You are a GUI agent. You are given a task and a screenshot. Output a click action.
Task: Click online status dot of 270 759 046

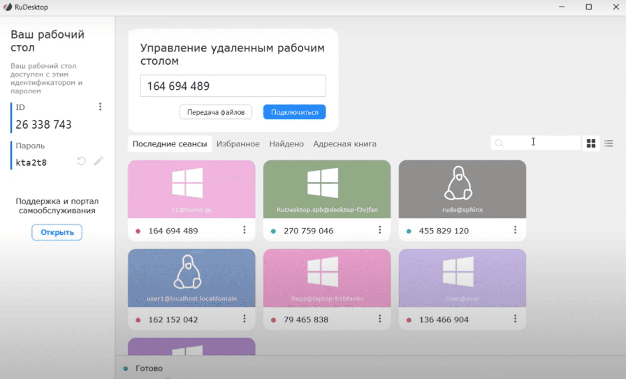[x=274, y=231]
